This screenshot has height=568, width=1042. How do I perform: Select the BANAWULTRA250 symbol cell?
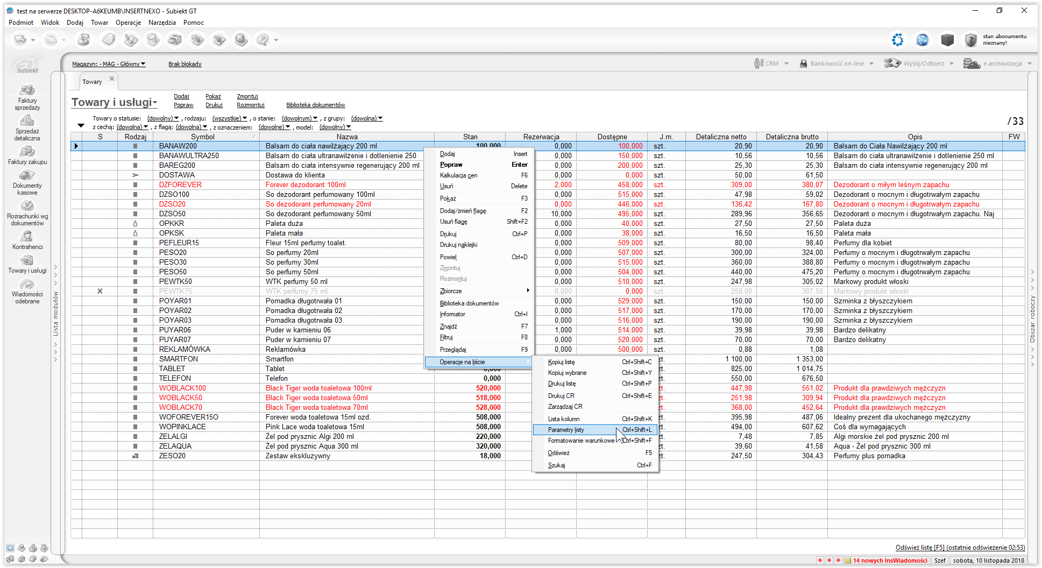(x=206, y=156)
